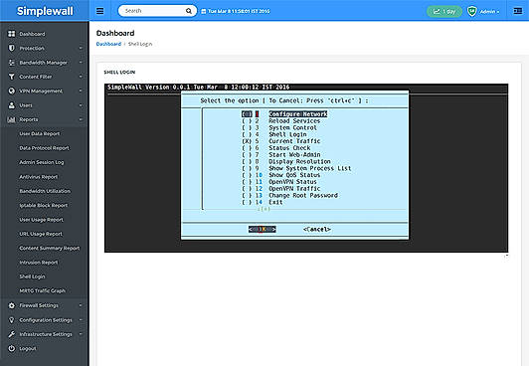Screen dimensions: 529x366
Task: Expand the Protection menu chevron
Action: [x=81, y=49]
